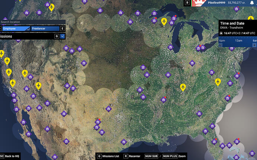Go Back to HQ
This screenshot has height=160, width=257.
10,156
